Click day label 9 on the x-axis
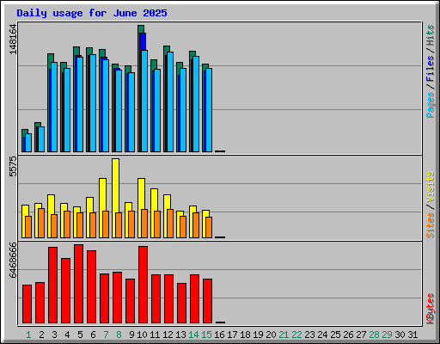 point(131,335)
